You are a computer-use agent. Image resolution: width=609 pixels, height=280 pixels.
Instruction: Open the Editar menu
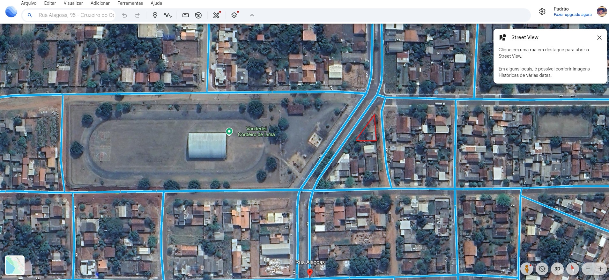[x=50, y=3]
